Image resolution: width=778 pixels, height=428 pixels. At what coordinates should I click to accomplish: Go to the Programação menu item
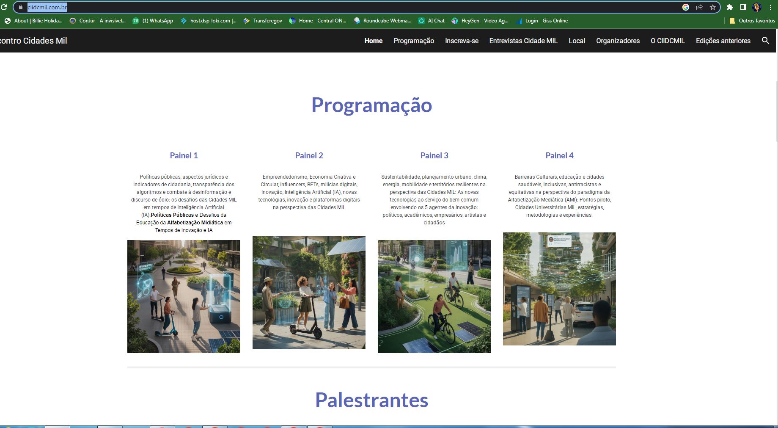(x=414, y=41)
